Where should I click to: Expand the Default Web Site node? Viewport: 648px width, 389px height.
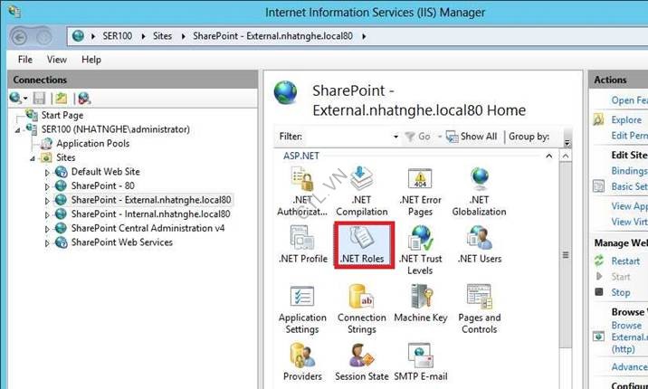[x=47, y=173]
